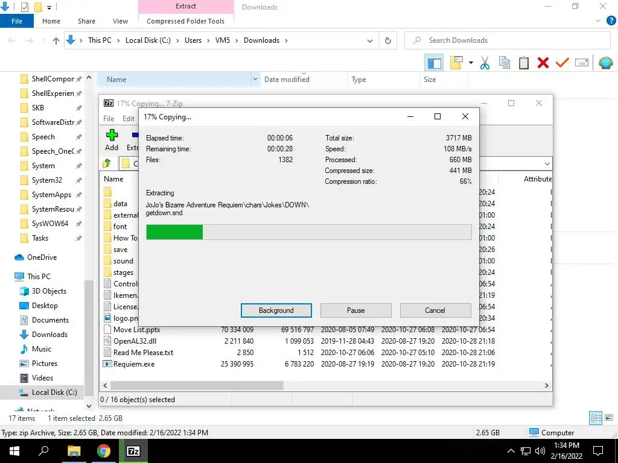Select stages folder in 7-Zip
618x463 pixels.
point(123,272)
